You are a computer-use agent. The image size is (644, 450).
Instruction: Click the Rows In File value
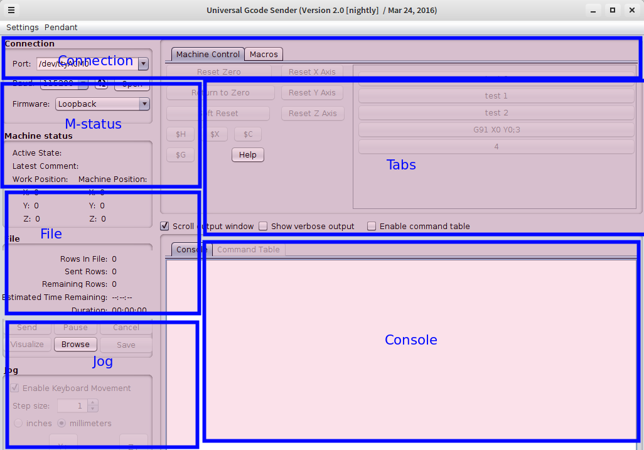pos(114,259)
